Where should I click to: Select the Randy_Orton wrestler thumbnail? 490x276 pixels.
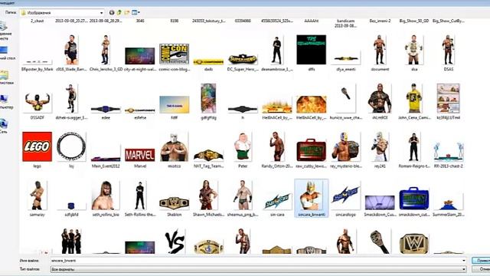click(x=277, y=146)
